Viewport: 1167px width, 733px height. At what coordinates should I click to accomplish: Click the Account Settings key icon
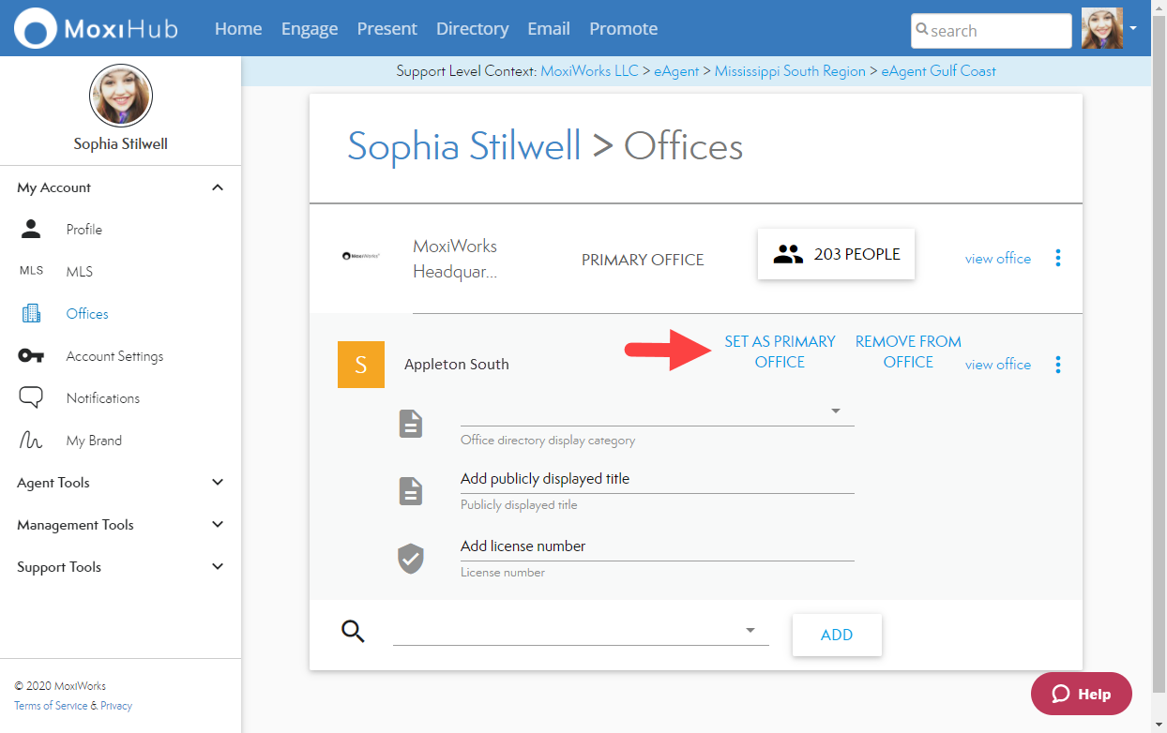[x=31, y=356]
